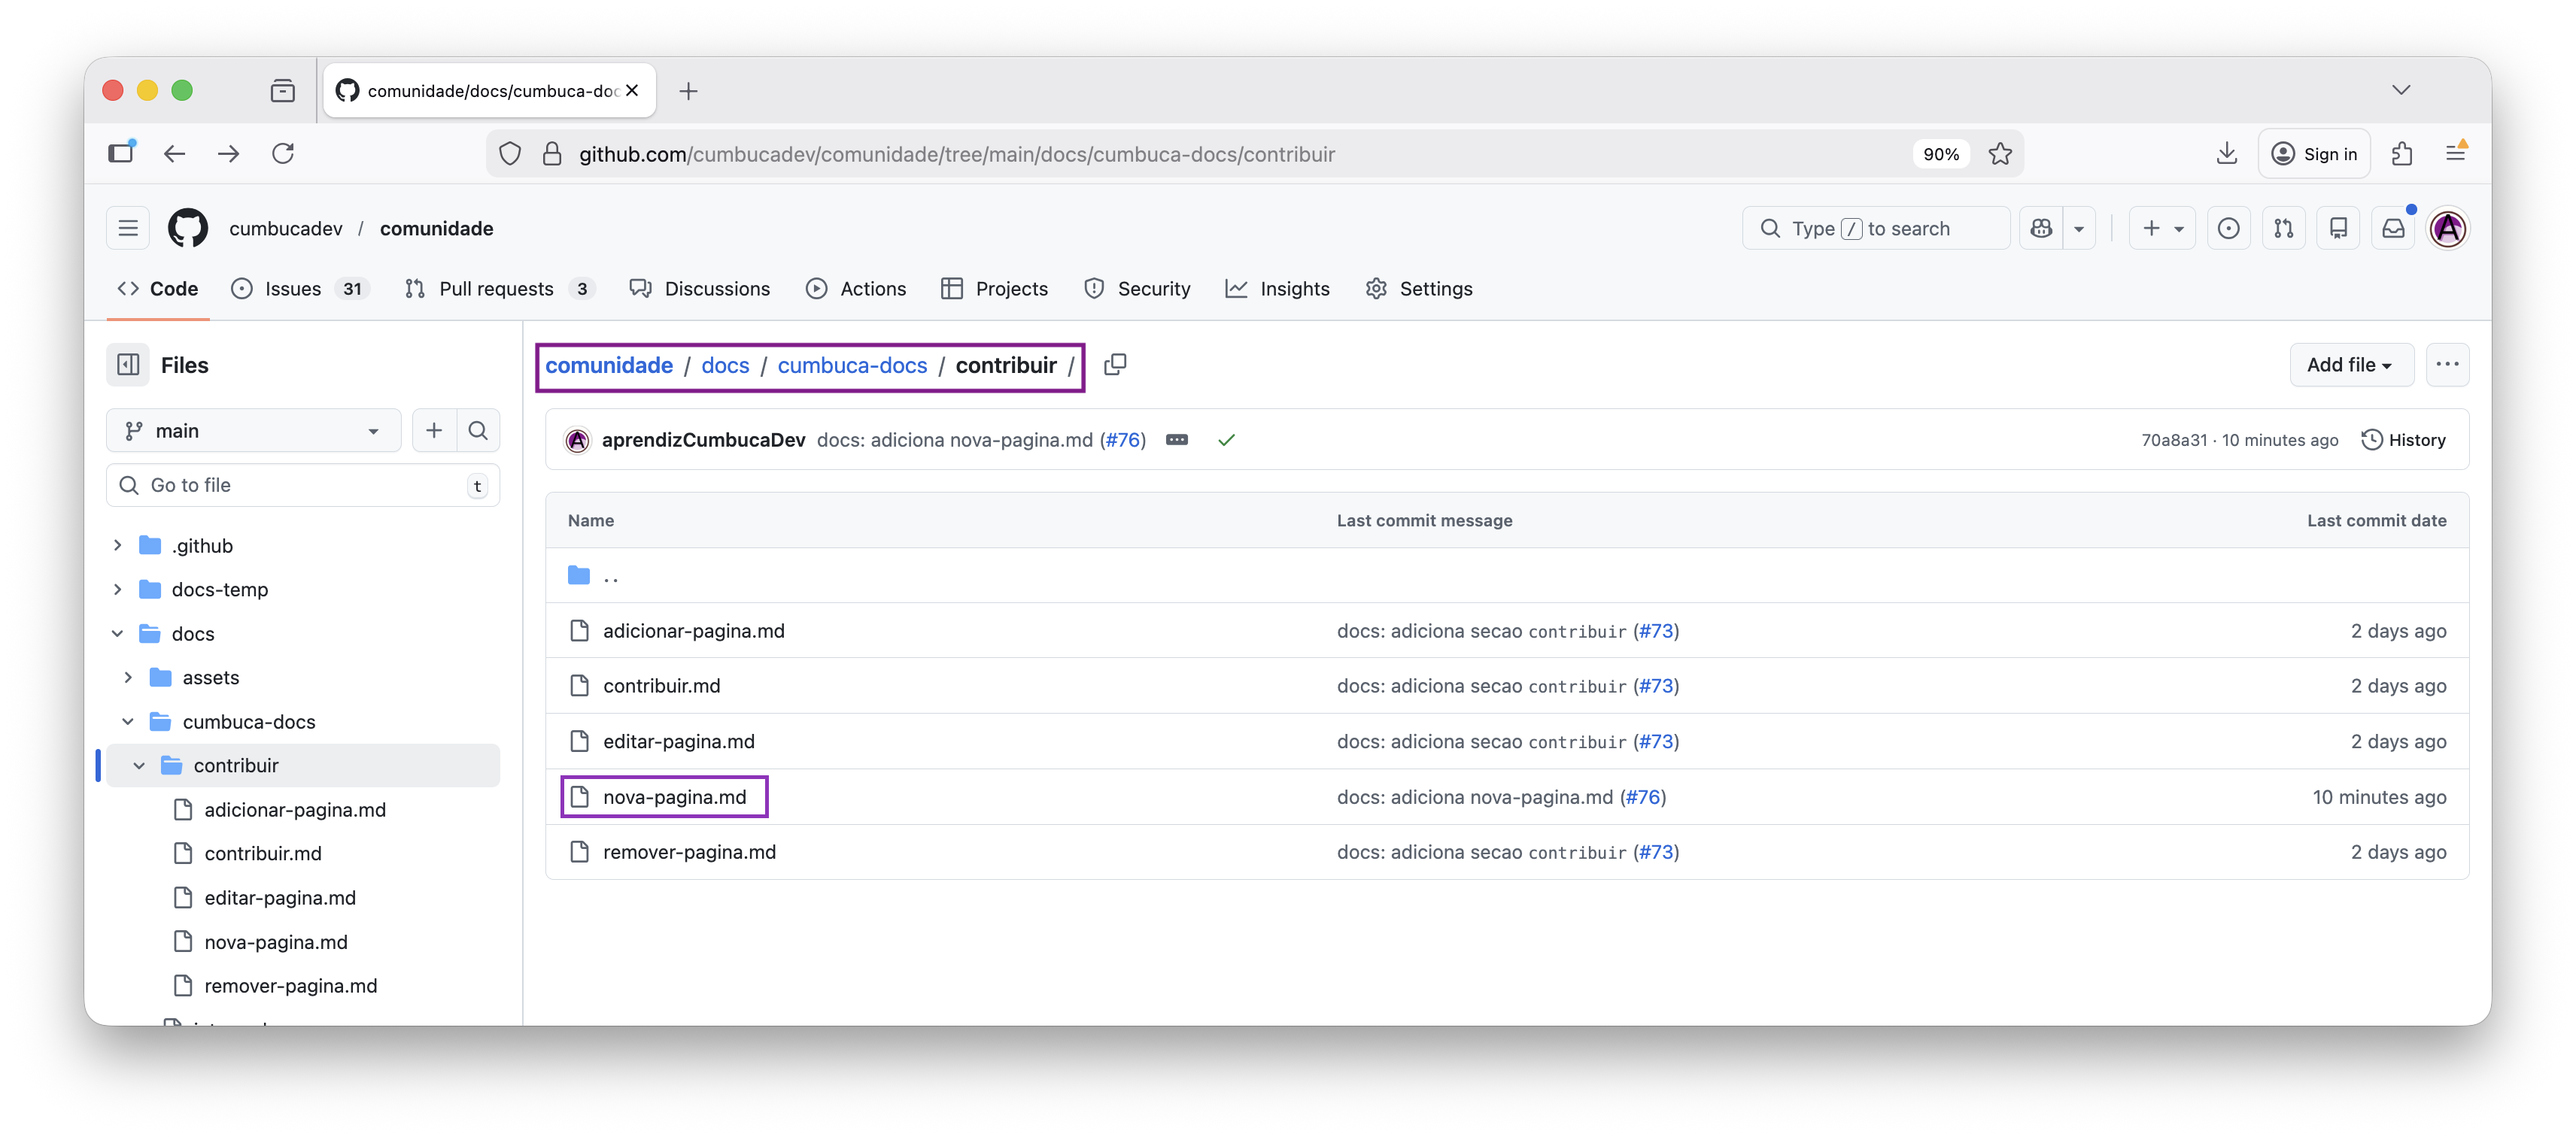Open Copilot chat icon
This screenshot has width=2576, height=1137.
[2041, 229]
